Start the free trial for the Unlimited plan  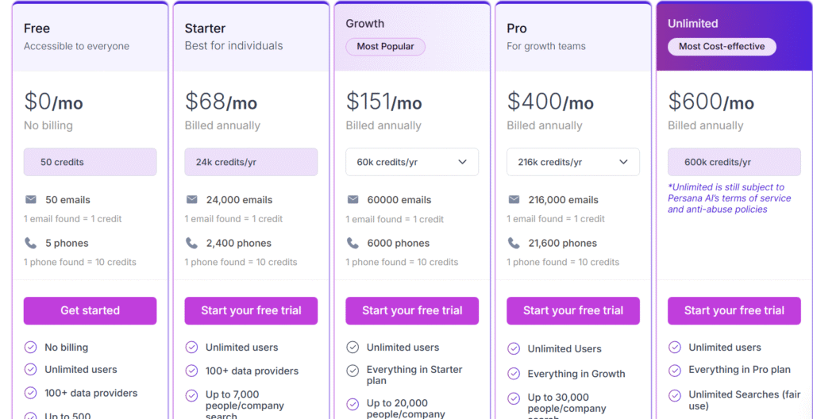click(x=734, y=310)
